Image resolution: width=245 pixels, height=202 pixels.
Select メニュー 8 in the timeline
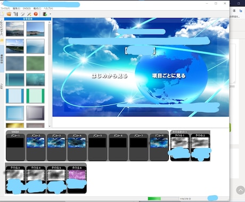click(159, 147)
